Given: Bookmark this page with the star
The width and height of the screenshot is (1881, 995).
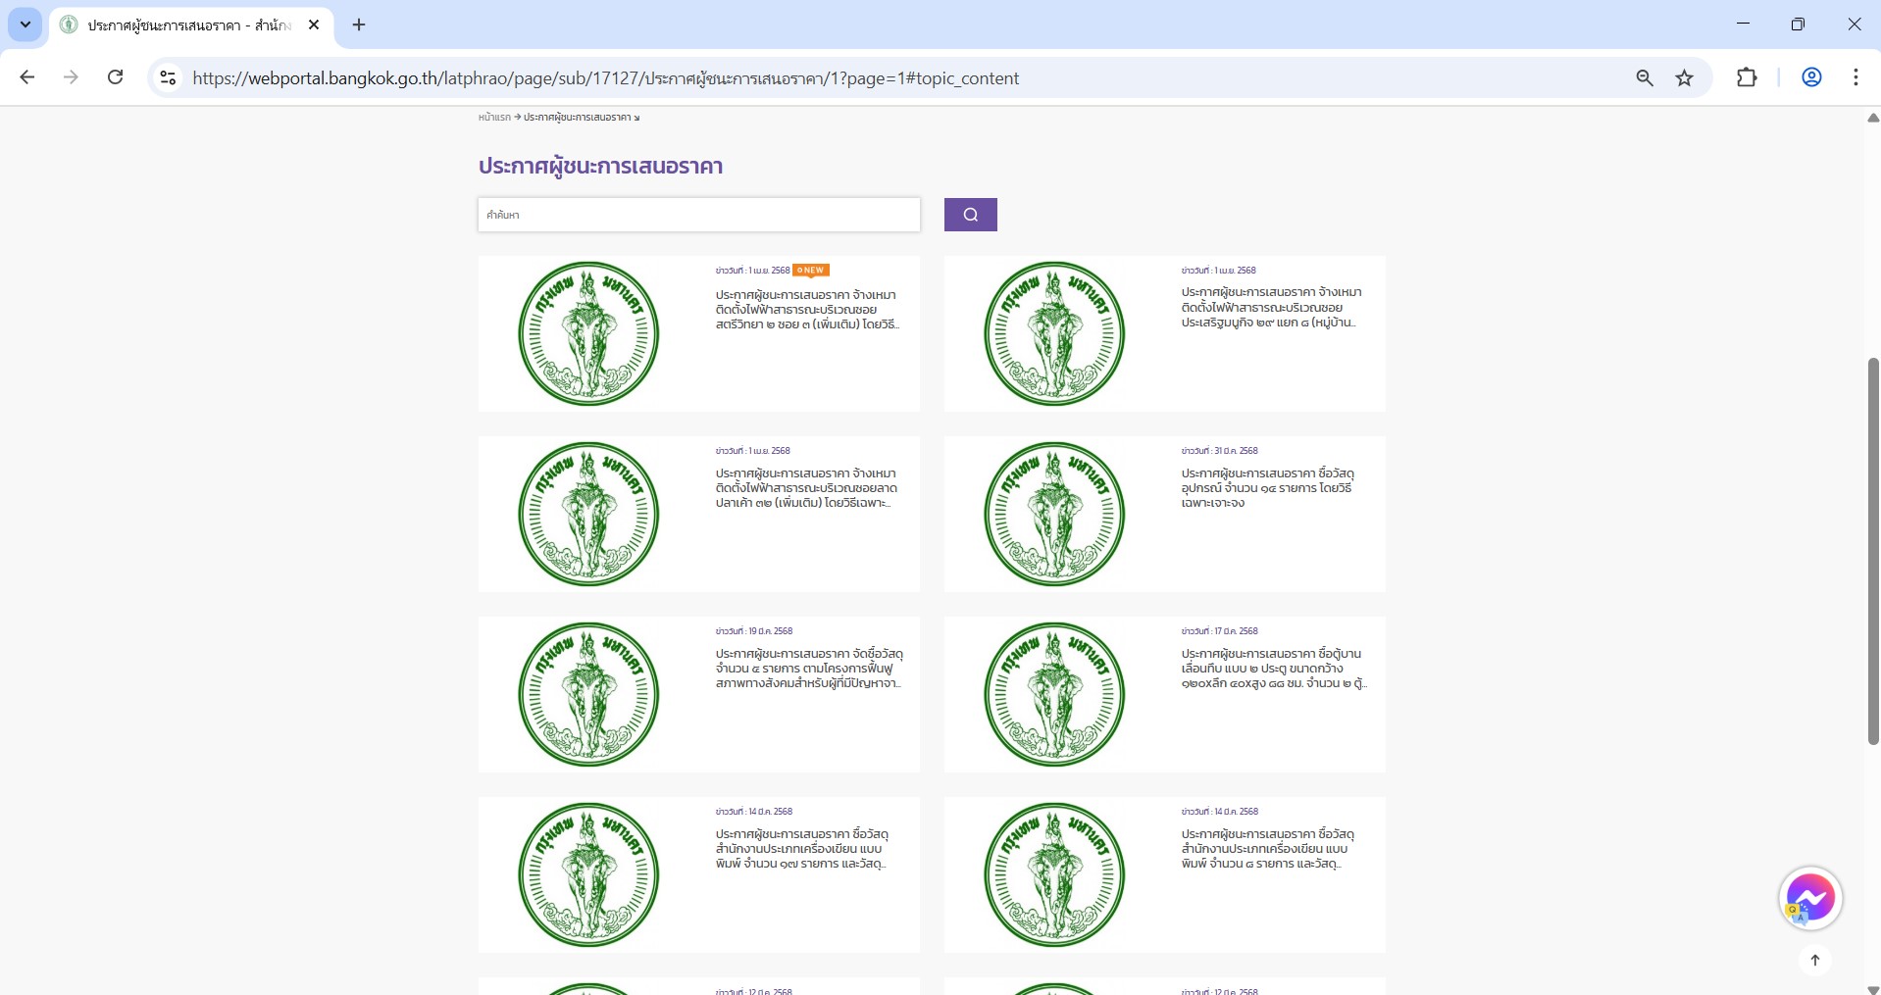Looking at the screenshot, I should (x=1685, y=78).
